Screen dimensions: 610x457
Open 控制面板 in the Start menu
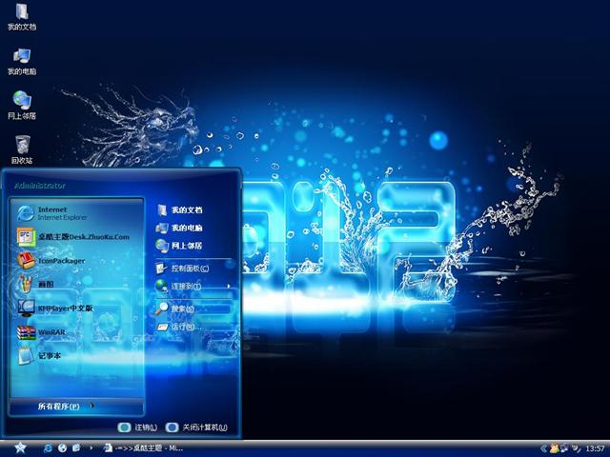[189, 268]
